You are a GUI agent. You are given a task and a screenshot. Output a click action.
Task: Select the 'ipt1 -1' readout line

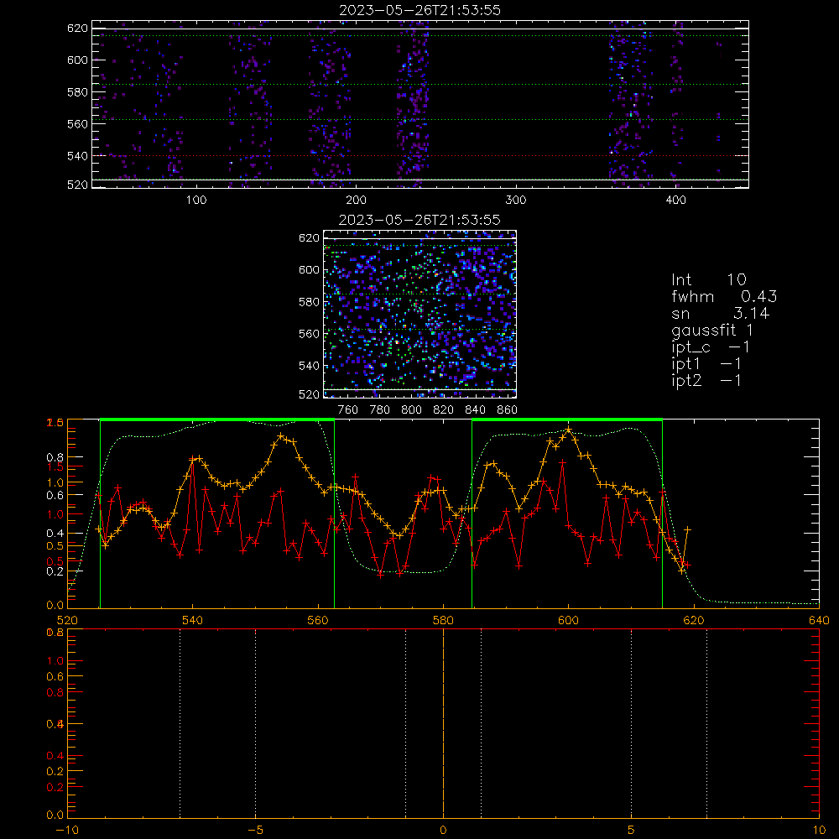(x=706, y=364)
